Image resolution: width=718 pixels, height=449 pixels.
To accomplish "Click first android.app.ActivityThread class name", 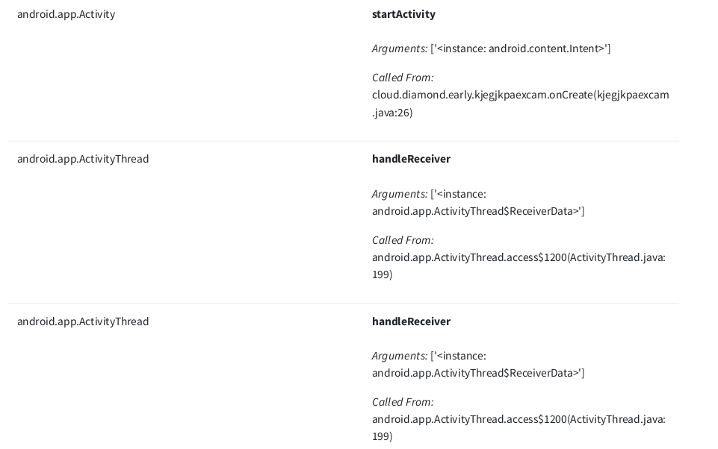I will [83, 159].
